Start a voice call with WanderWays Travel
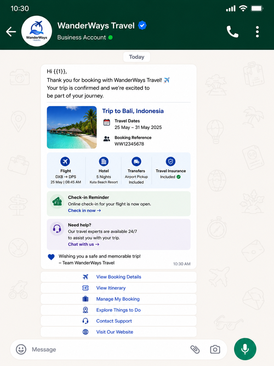The height and width of the screenshot is (366, 274). (x=232, y=32)
